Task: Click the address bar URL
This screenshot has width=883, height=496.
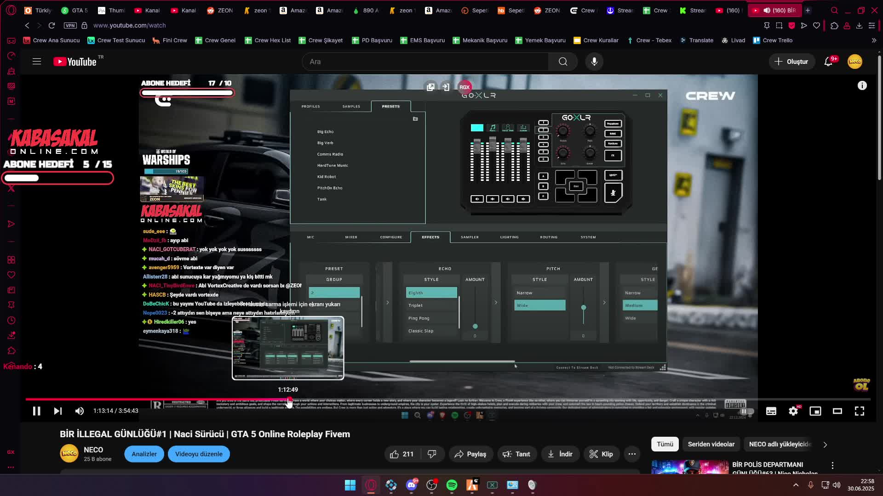Action: [x=129, y=25]
